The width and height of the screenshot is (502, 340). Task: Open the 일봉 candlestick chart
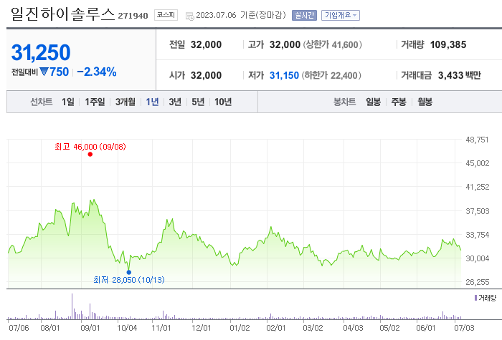[374, 102]
